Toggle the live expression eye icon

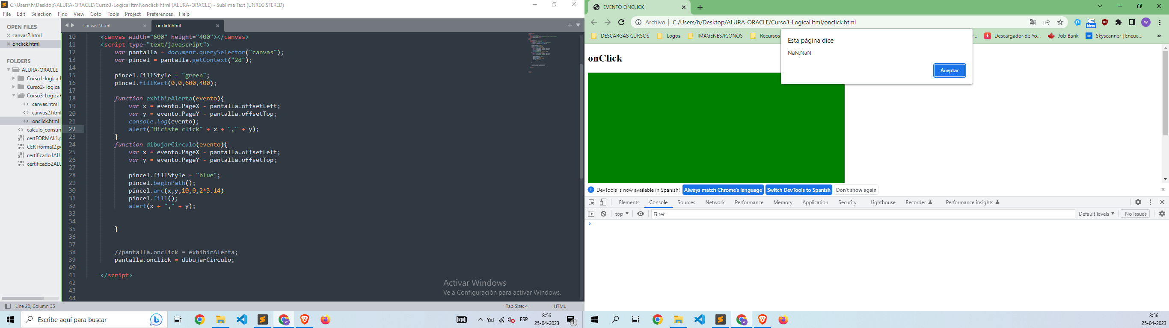640,214
